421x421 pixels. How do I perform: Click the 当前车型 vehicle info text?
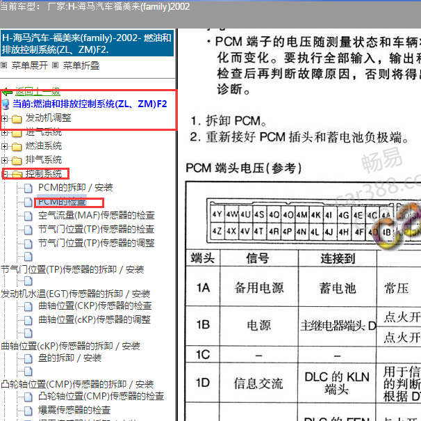click(x=95, y=6)
